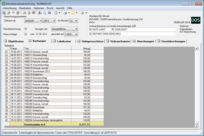Image resolution: width=204 pixels, height=136 pixels.
Task: Click the sort A-Z toolbar icon
Action: click(40, 13)
